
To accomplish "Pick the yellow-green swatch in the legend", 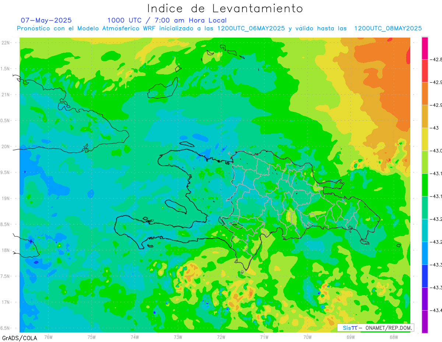I will pos(425,162).
